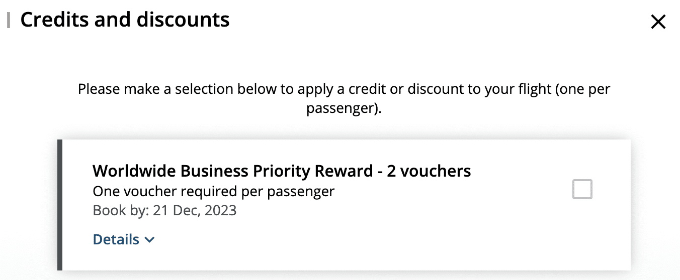Click the Details link text
The width and height of the screenshot is (680, 280).
[116, 239]
